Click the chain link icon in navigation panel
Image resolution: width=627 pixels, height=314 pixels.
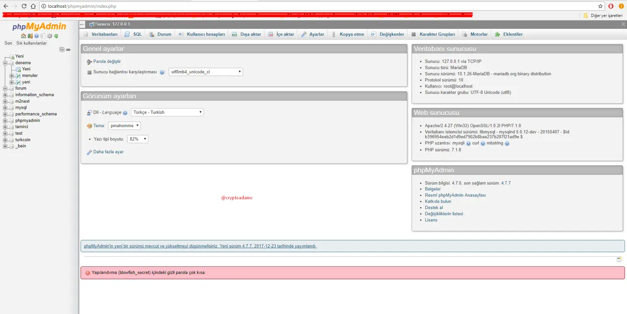(68, 50)
